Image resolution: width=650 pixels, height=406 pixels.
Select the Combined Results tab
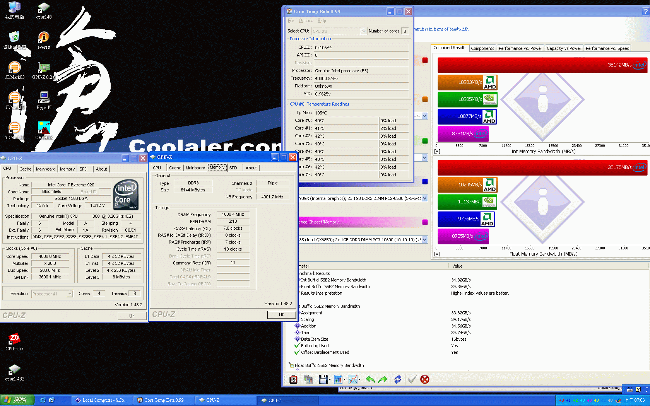450,48
